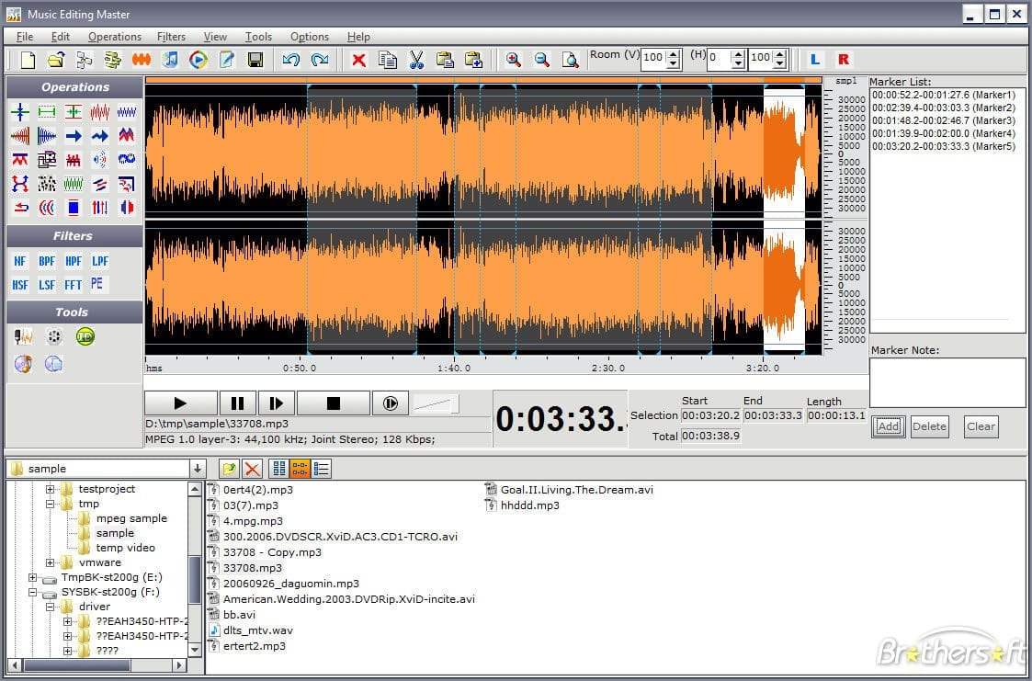Image resolution: width=1032 pixels, height=681 pixels.
Task: Click the Save floppy disk icon
Action: click(x=255, y=60)
